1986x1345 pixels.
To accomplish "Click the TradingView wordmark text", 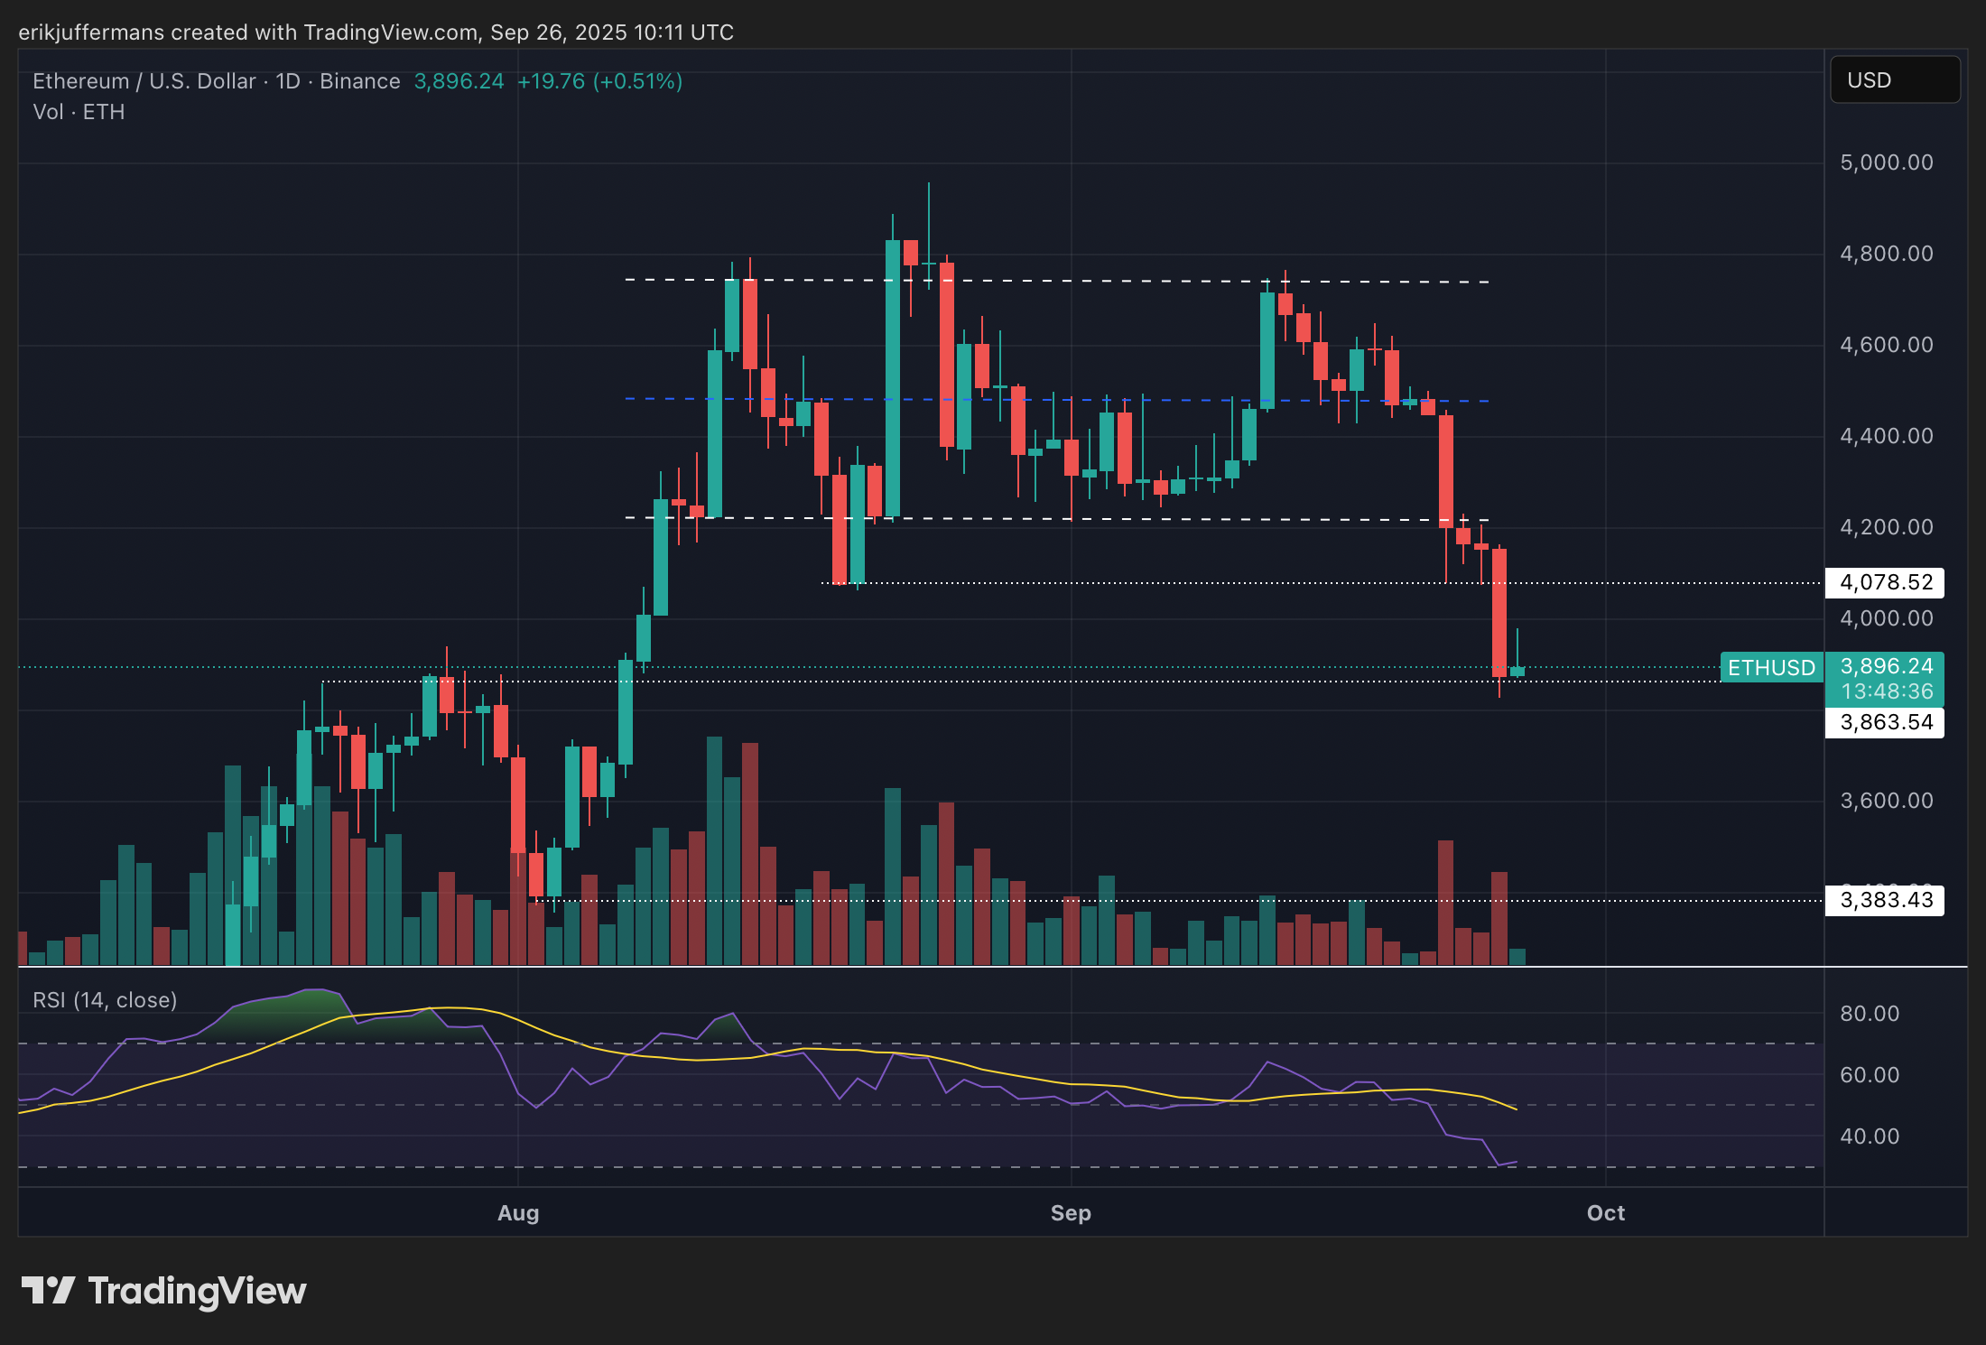I will coord(197,1291).
